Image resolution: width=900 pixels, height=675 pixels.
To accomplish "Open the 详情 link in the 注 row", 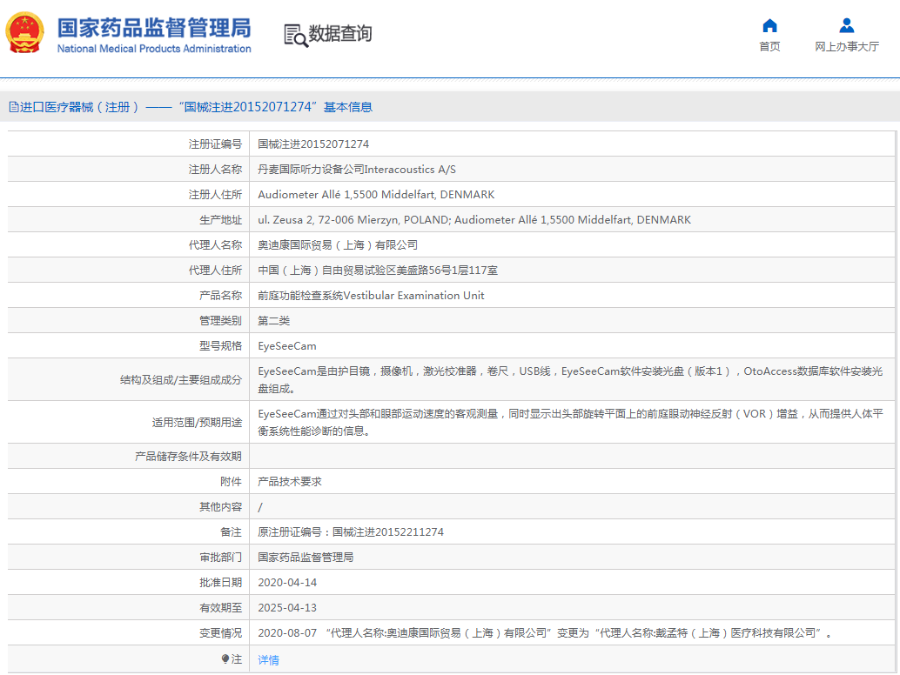I will pos(268,660).
